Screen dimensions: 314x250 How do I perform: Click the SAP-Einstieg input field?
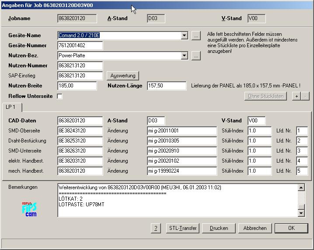point(80,76)
